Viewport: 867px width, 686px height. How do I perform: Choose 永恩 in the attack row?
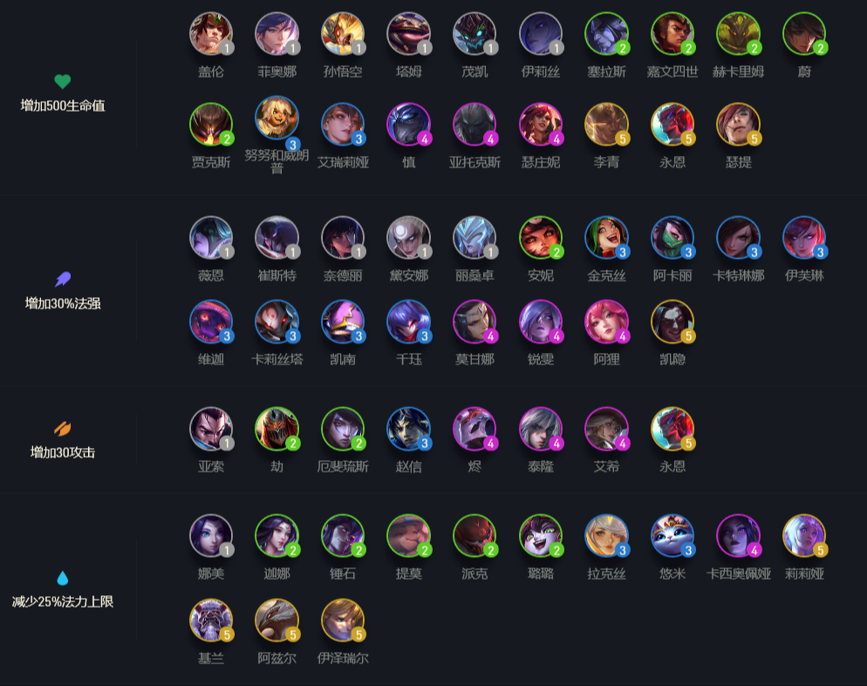pyautogui.click(x=672, y=429)
